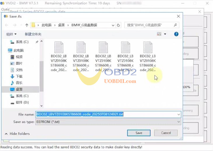Open the 文档 folder in sidebar
The height and width of the screenshot is (151, 213).
click(x=16, y=70)
